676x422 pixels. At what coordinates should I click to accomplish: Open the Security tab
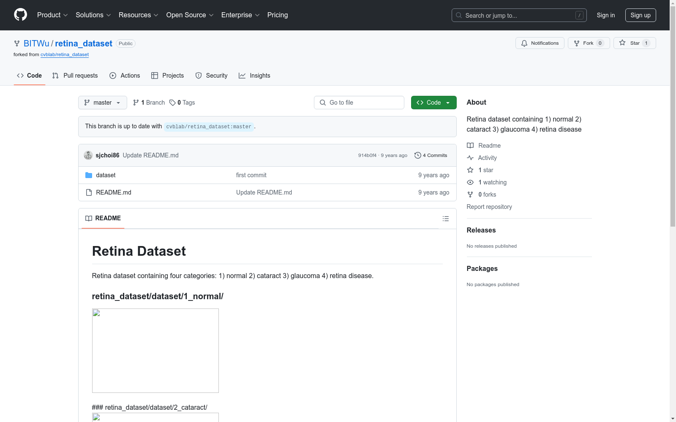tap(212, 76)
